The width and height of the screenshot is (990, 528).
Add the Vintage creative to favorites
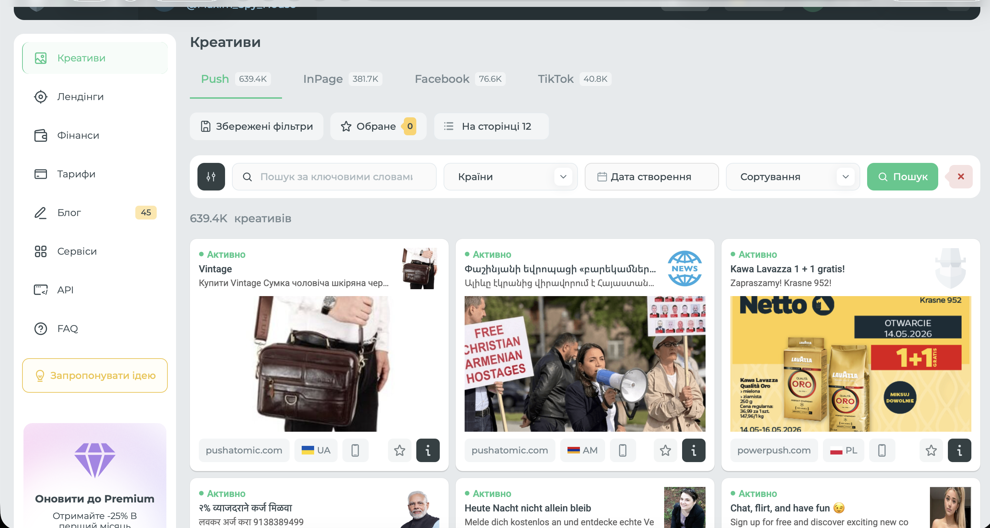400,450
